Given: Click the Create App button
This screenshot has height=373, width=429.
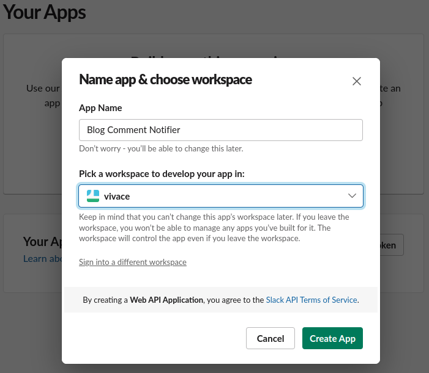Looking at the screenshot, I should point(332,338).
